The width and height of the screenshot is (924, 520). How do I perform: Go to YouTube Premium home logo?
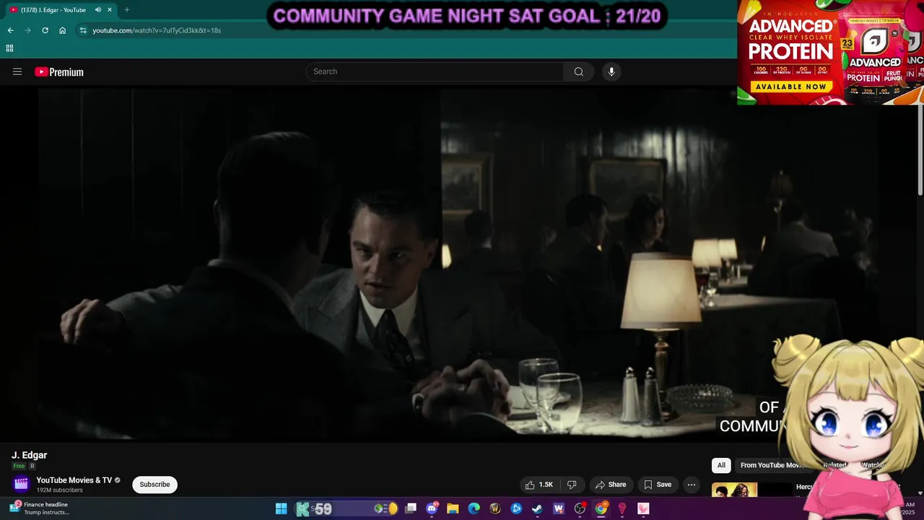pos(59,72)
